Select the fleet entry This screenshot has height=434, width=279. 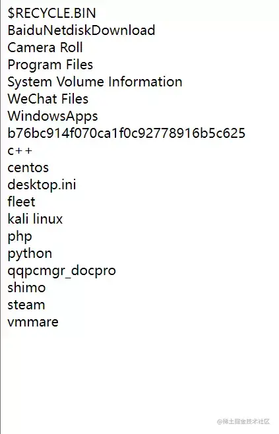point(21,202)
